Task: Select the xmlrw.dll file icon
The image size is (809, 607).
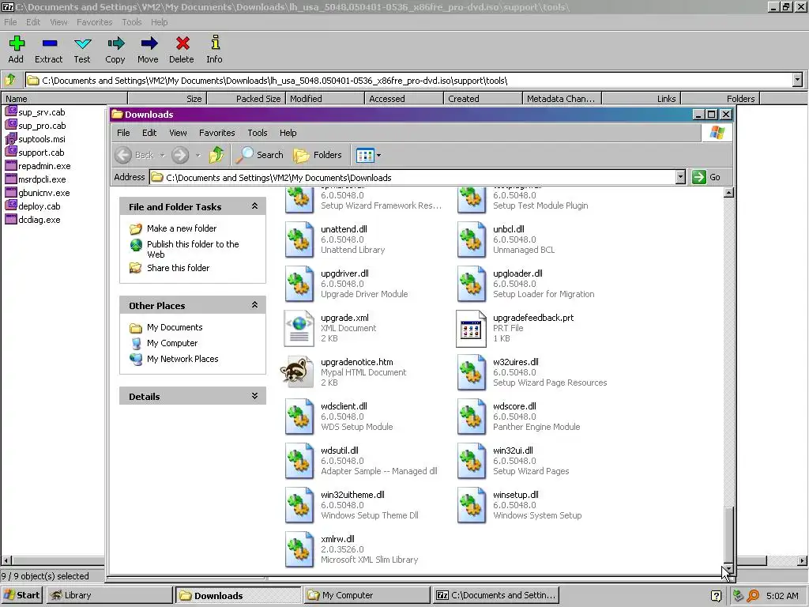Action: 299,550
